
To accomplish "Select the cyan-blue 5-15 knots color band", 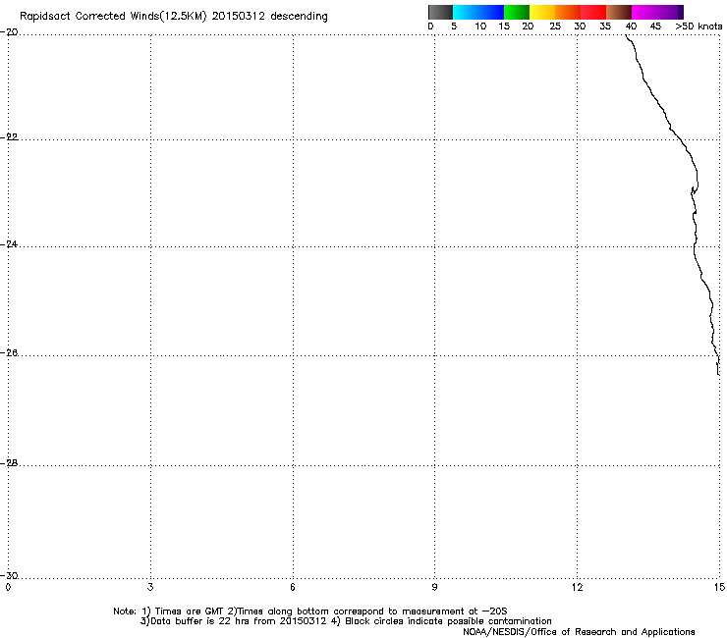I will pyautogui.click(x=478, y=12).
